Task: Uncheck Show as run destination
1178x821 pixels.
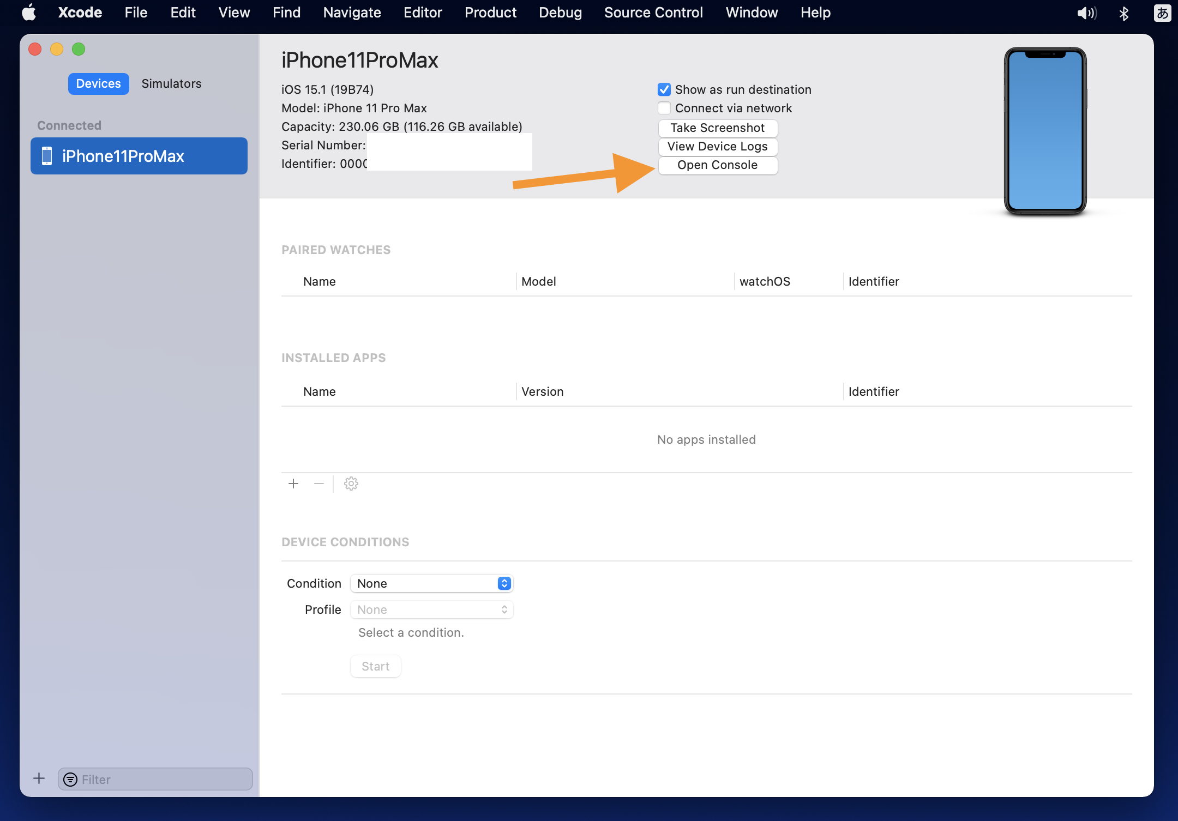Action: (x=664, y=89)
